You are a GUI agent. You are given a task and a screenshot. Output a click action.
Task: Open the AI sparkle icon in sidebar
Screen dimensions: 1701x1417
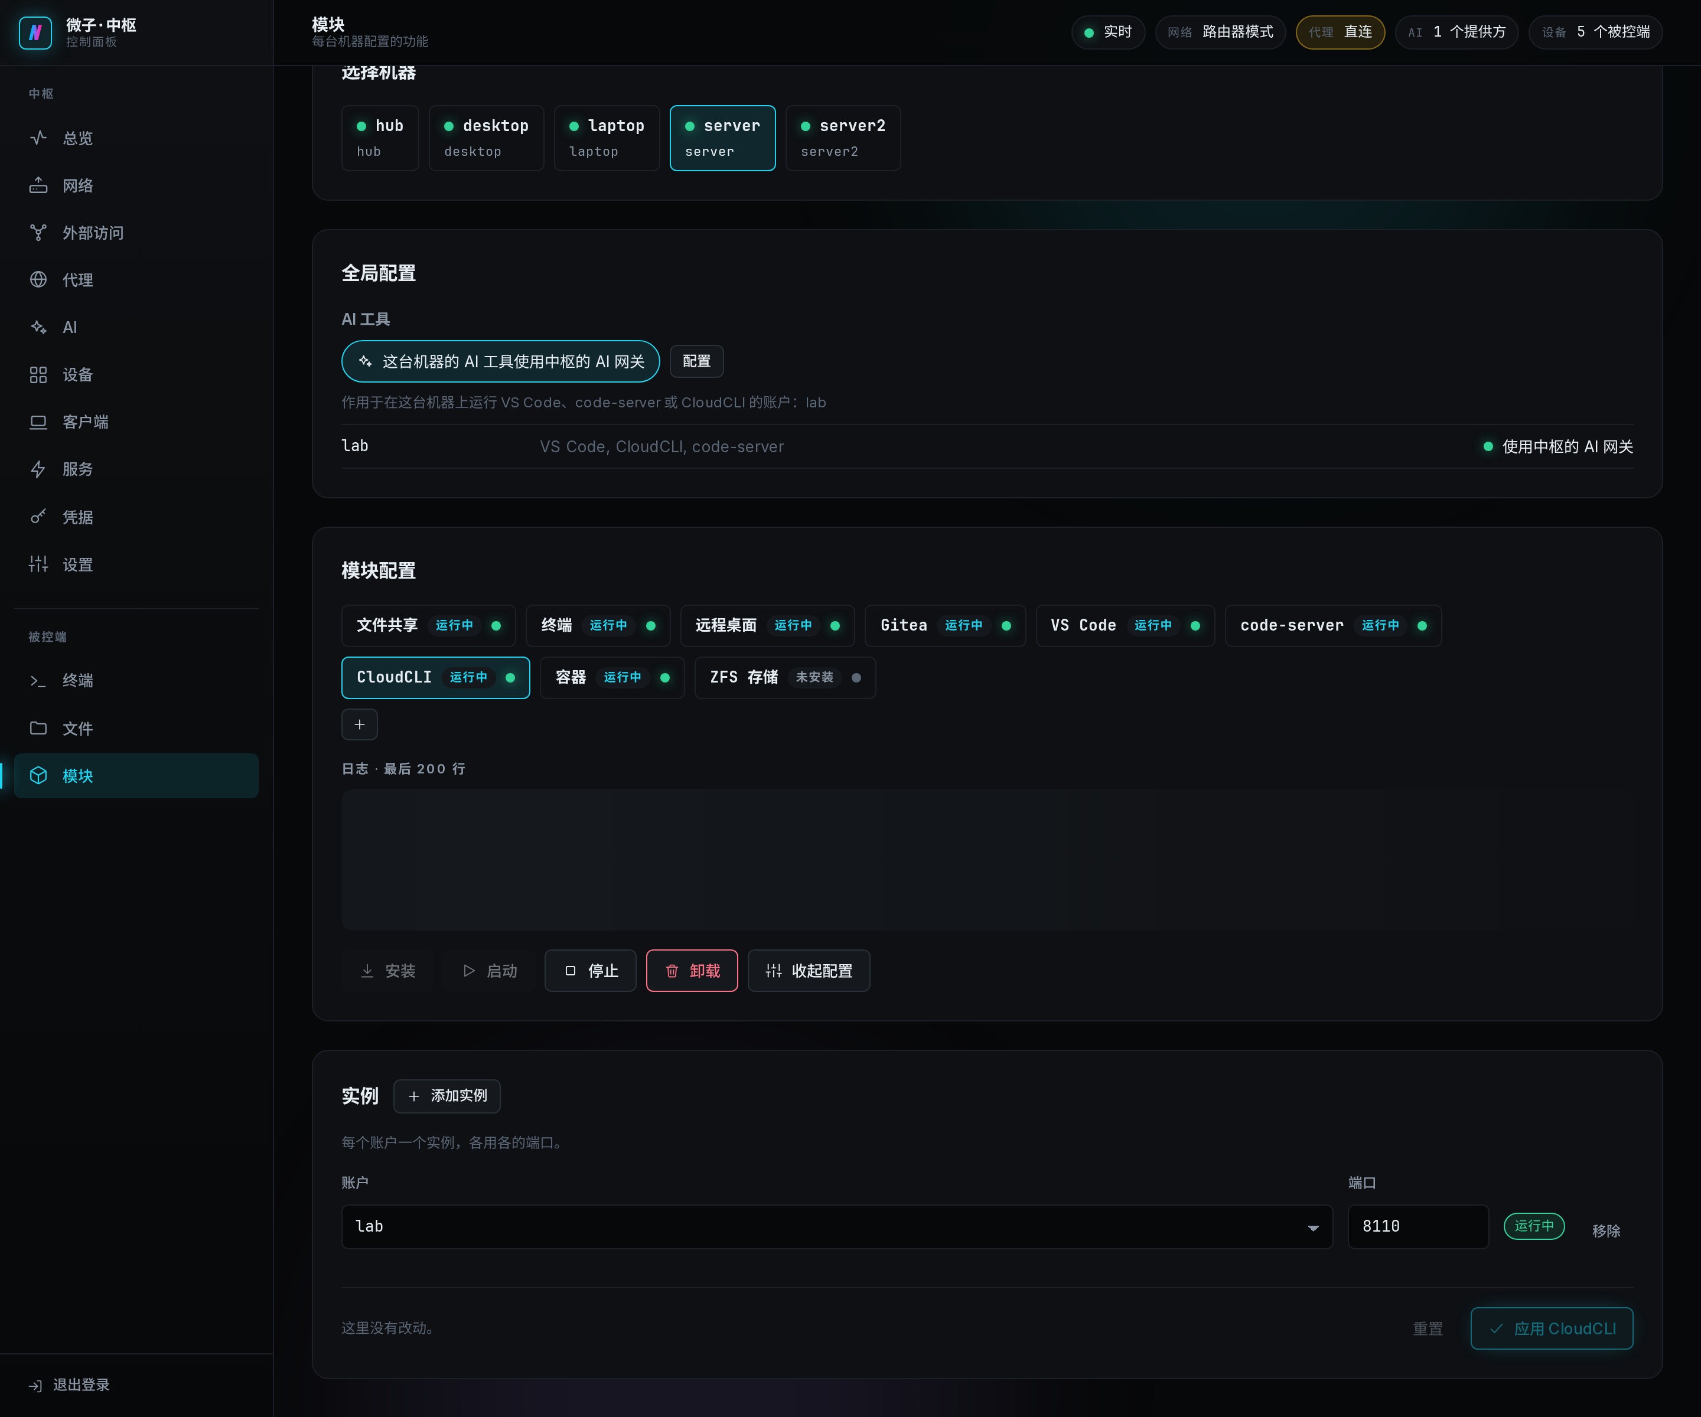pyautogui.click(x=38, y=327)
